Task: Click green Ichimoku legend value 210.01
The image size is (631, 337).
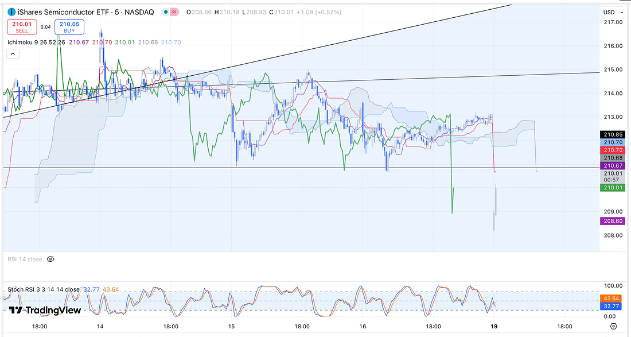Action: (124, 42)
